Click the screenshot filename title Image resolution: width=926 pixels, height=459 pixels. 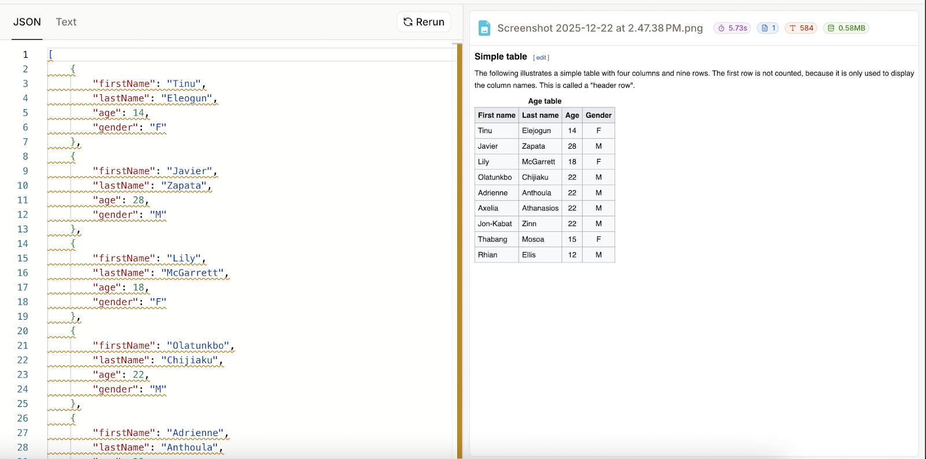point(600,28)
